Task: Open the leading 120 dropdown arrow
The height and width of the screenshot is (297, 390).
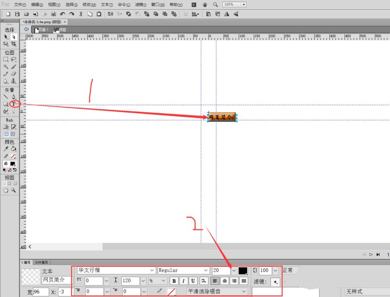Action: point(143,281)
